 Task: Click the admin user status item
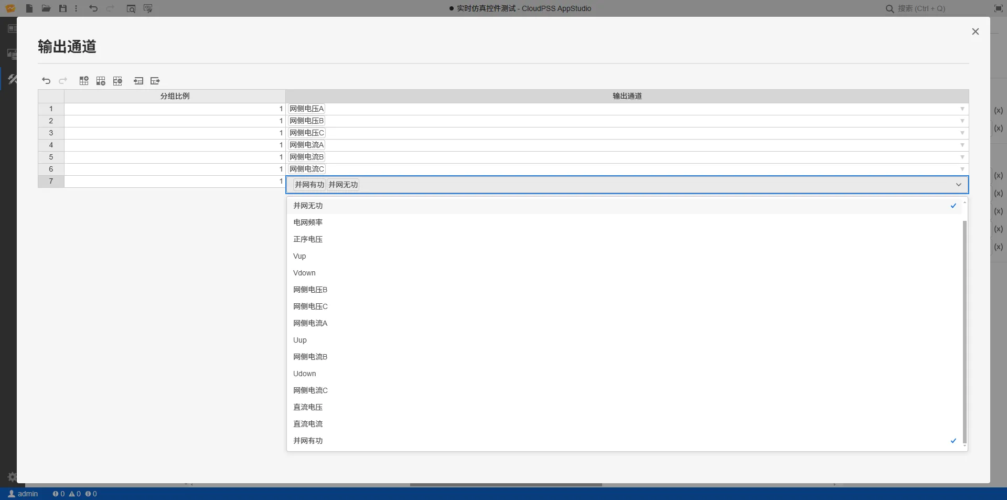(23, 494)
